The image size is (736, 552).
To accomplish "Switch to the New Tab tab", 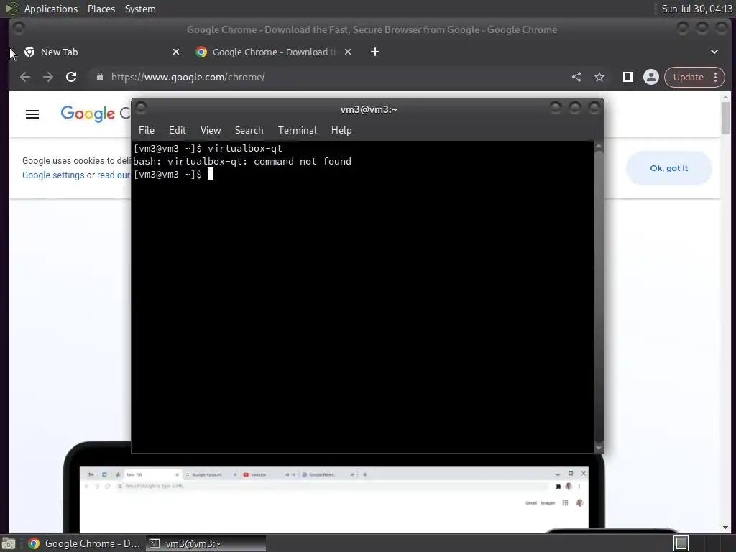I will click(100, 52).
